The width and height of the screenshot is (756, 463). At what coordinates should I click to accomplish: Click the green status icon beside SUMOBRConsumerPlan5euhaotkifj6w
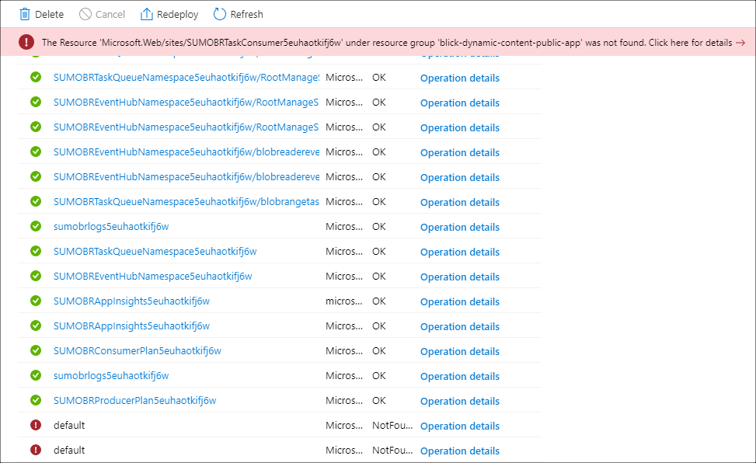tap(35, 350)
